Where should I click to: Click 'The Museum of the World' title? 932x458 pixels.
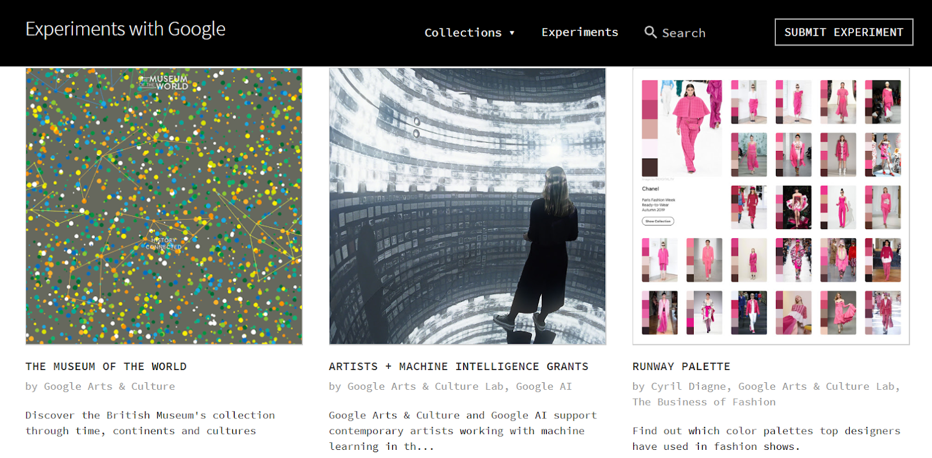106,367
